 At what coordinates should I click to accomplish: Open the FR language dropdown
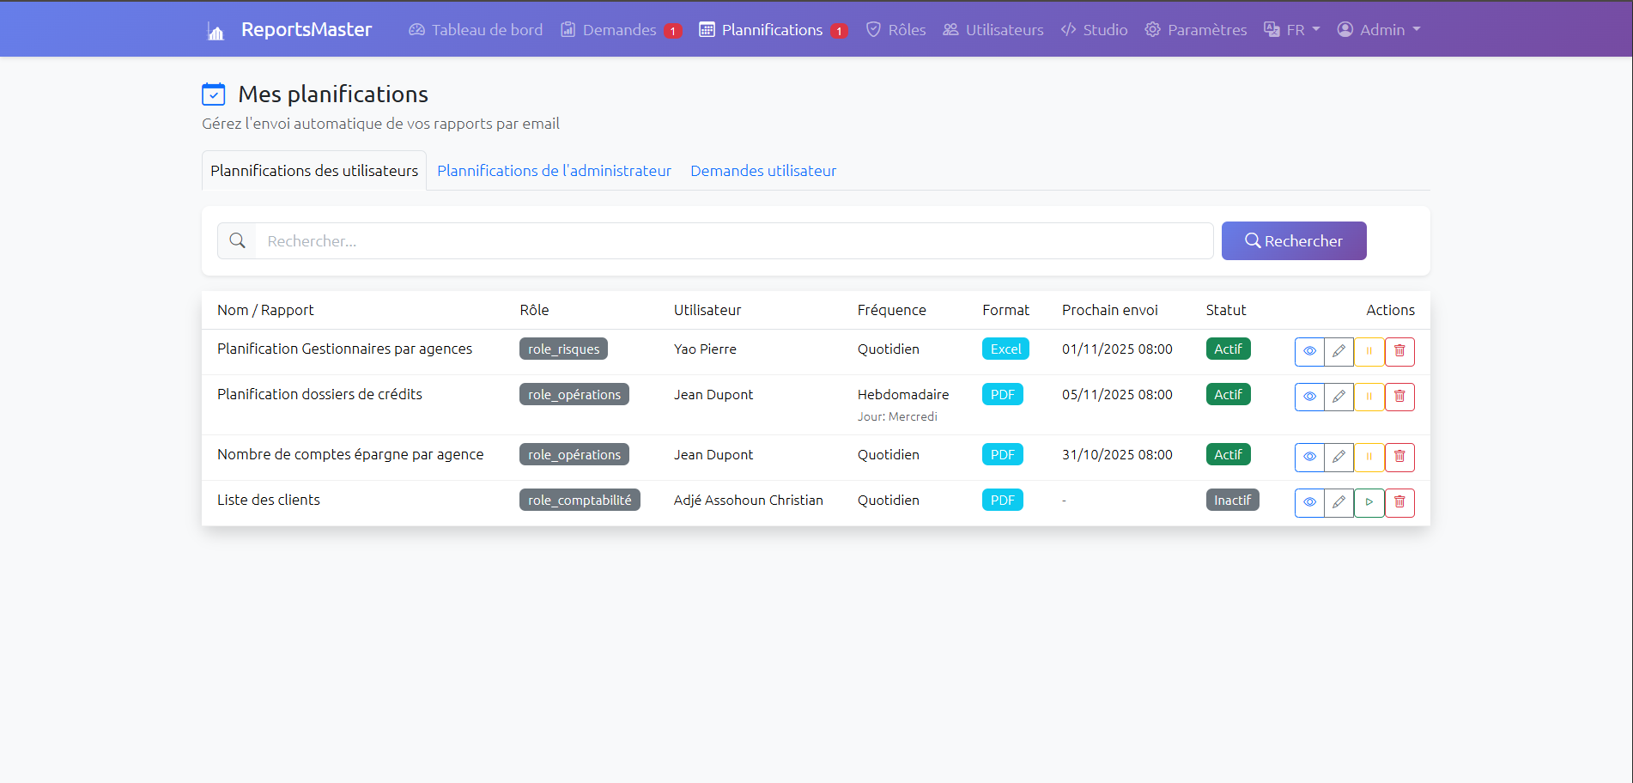(x=1292, y=30)
